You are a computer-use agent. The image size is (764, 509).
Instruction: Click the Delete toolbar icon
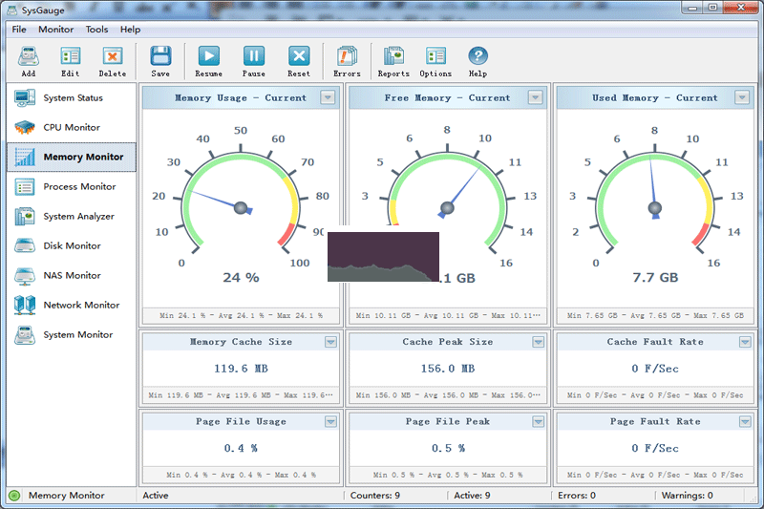click(112, 57)
